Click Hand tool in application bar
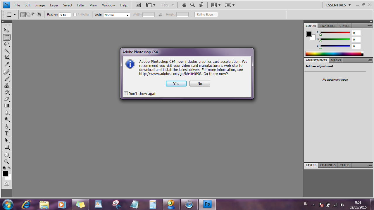The image size is (374, 210). [x=184, y=5]
